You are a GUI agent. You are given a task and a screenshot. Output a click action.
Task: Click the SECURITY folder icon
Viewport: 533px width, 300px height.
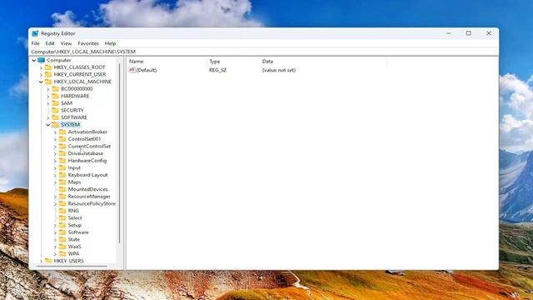pyautogui.click(x=56, y=110)
